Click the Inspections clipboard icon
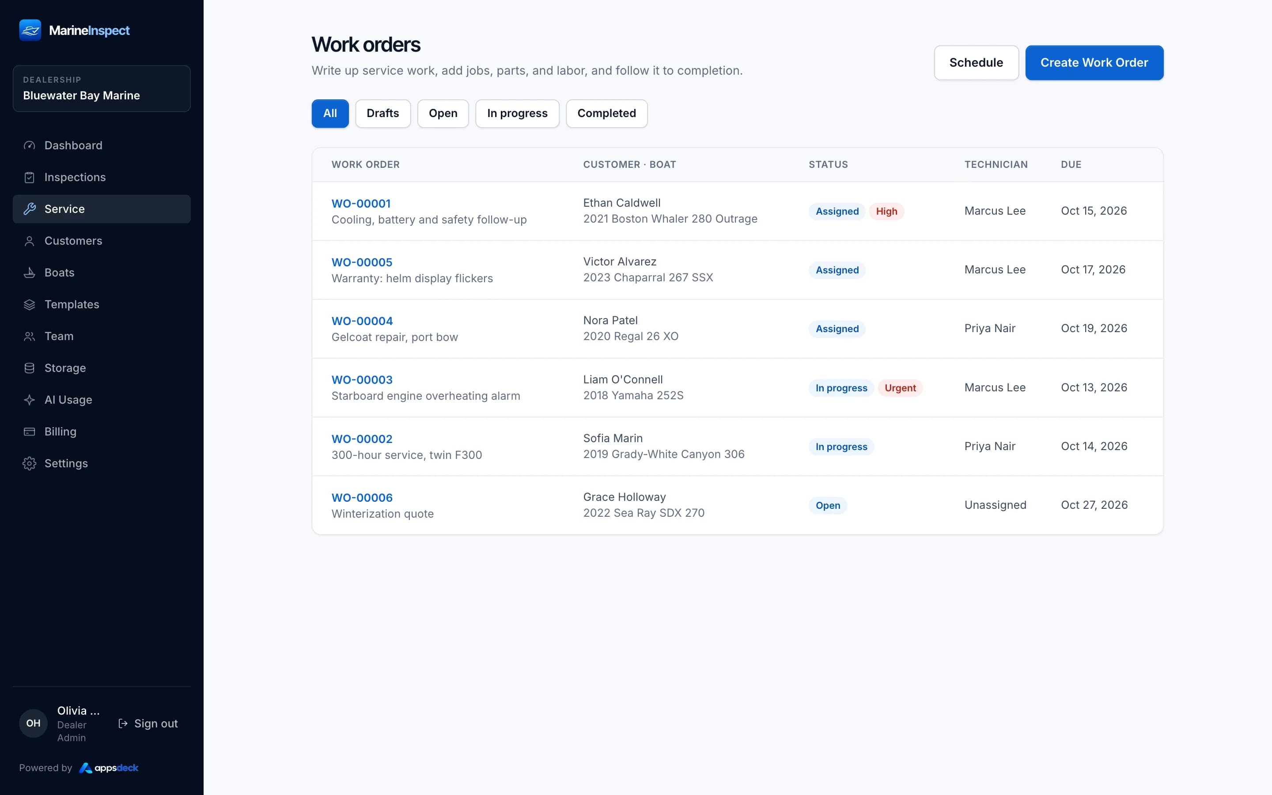This screenshot has height=795, width=1272. point(30,177)
